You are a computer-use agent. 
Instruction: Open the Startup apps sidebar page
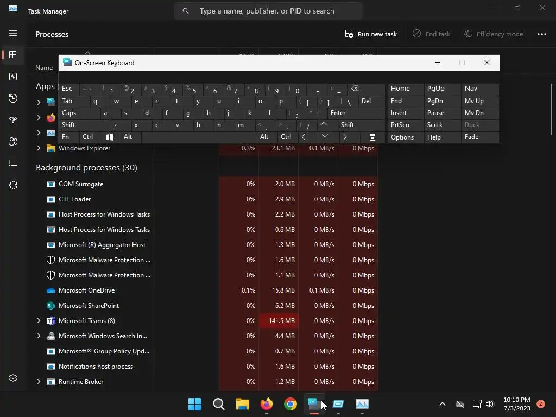tap(13, 120)
